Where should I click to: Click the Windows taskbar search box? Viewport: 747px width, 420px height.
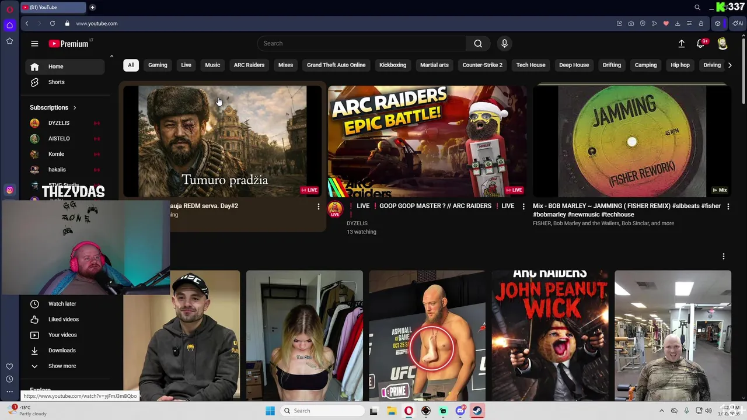[322, 411]
